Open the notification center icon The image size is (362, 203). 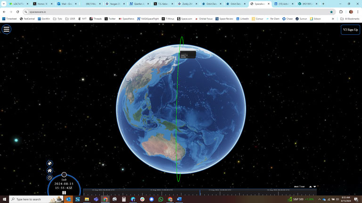point(356,199)
